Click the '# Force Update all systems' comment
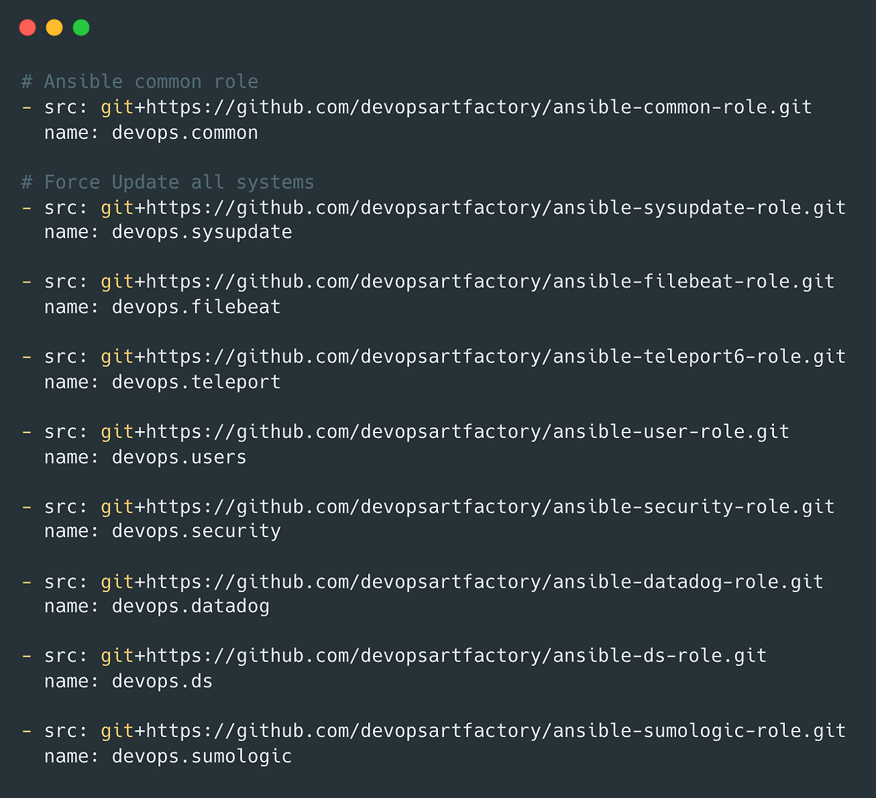 pyautogui.click(x=168, y=183)
